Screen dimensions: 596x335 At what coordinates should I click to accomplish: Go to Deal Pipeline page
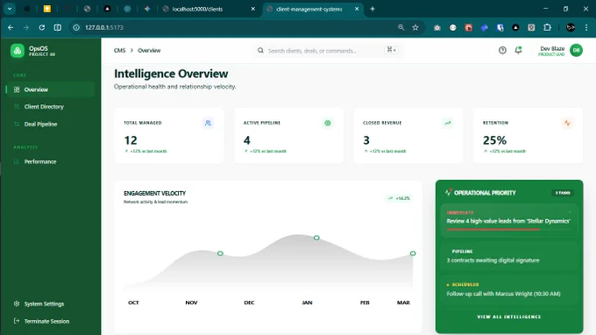(x=51, y=124)
